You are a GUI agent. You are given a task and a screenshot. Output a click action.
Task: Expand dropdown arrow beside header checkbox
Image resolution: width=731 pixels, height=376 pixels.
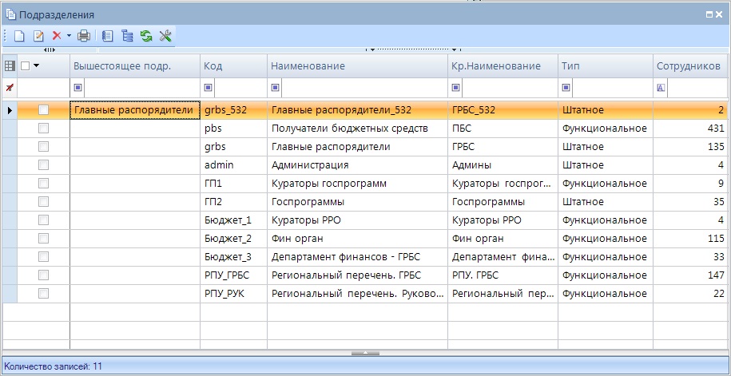[36, 66]
